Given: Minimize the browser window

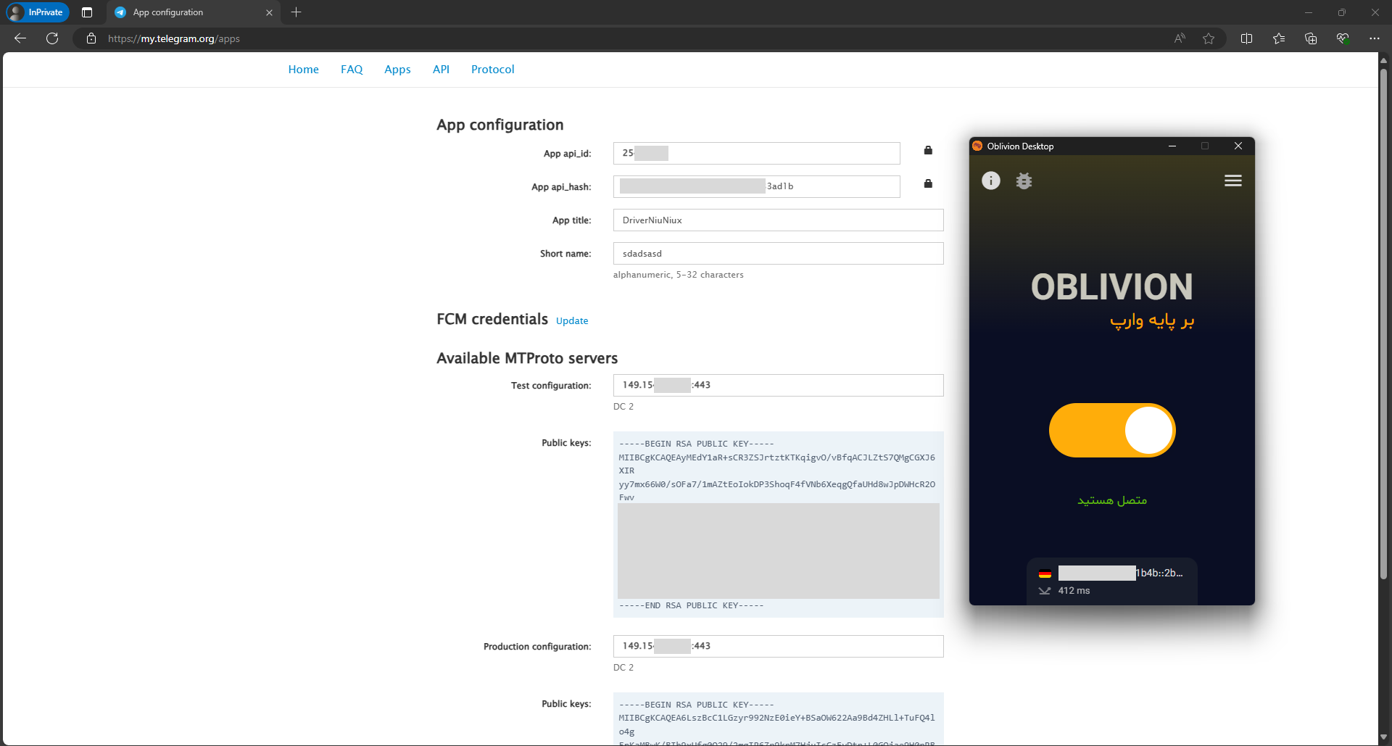Looking at the screenshot, I should [x=1309, y=12].
